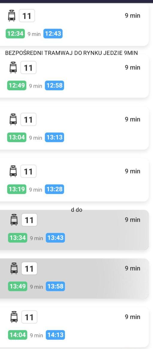Select line 11 badge in 13:04 trip
Viewport: 153px width, 349px height.
tap(28, 119)
